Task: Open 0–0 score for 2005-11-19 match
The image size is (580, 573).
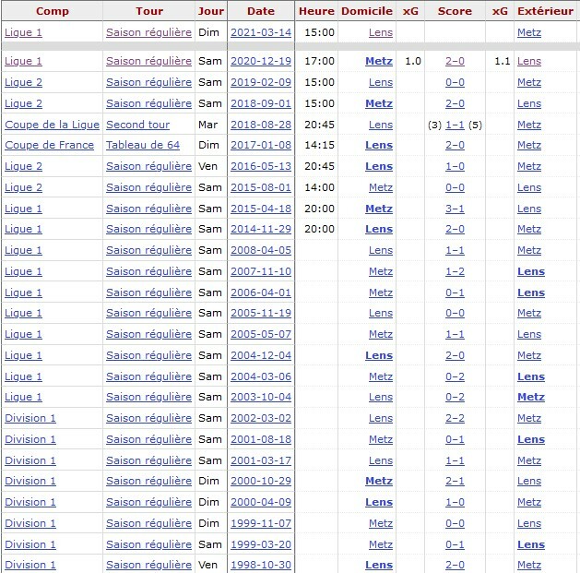Action: [455, 313]
